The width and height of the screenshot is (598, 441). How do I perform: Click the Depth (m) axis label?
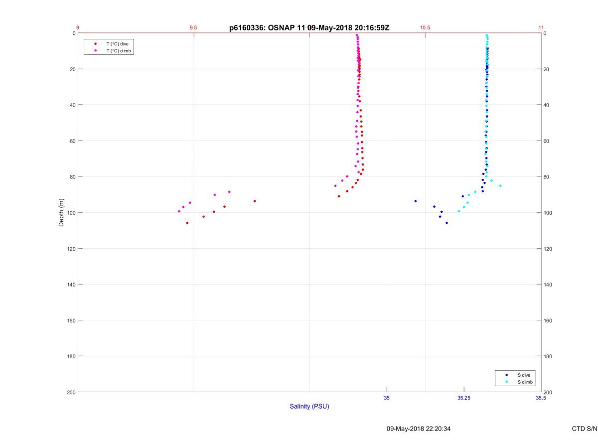61,213
